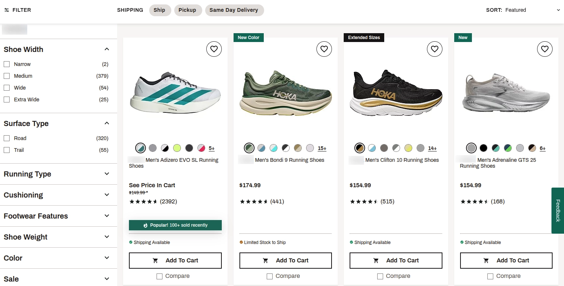
Task: Favorite the Adrenaline GTS 25 shoes
Action: click(x=545, y=49)
